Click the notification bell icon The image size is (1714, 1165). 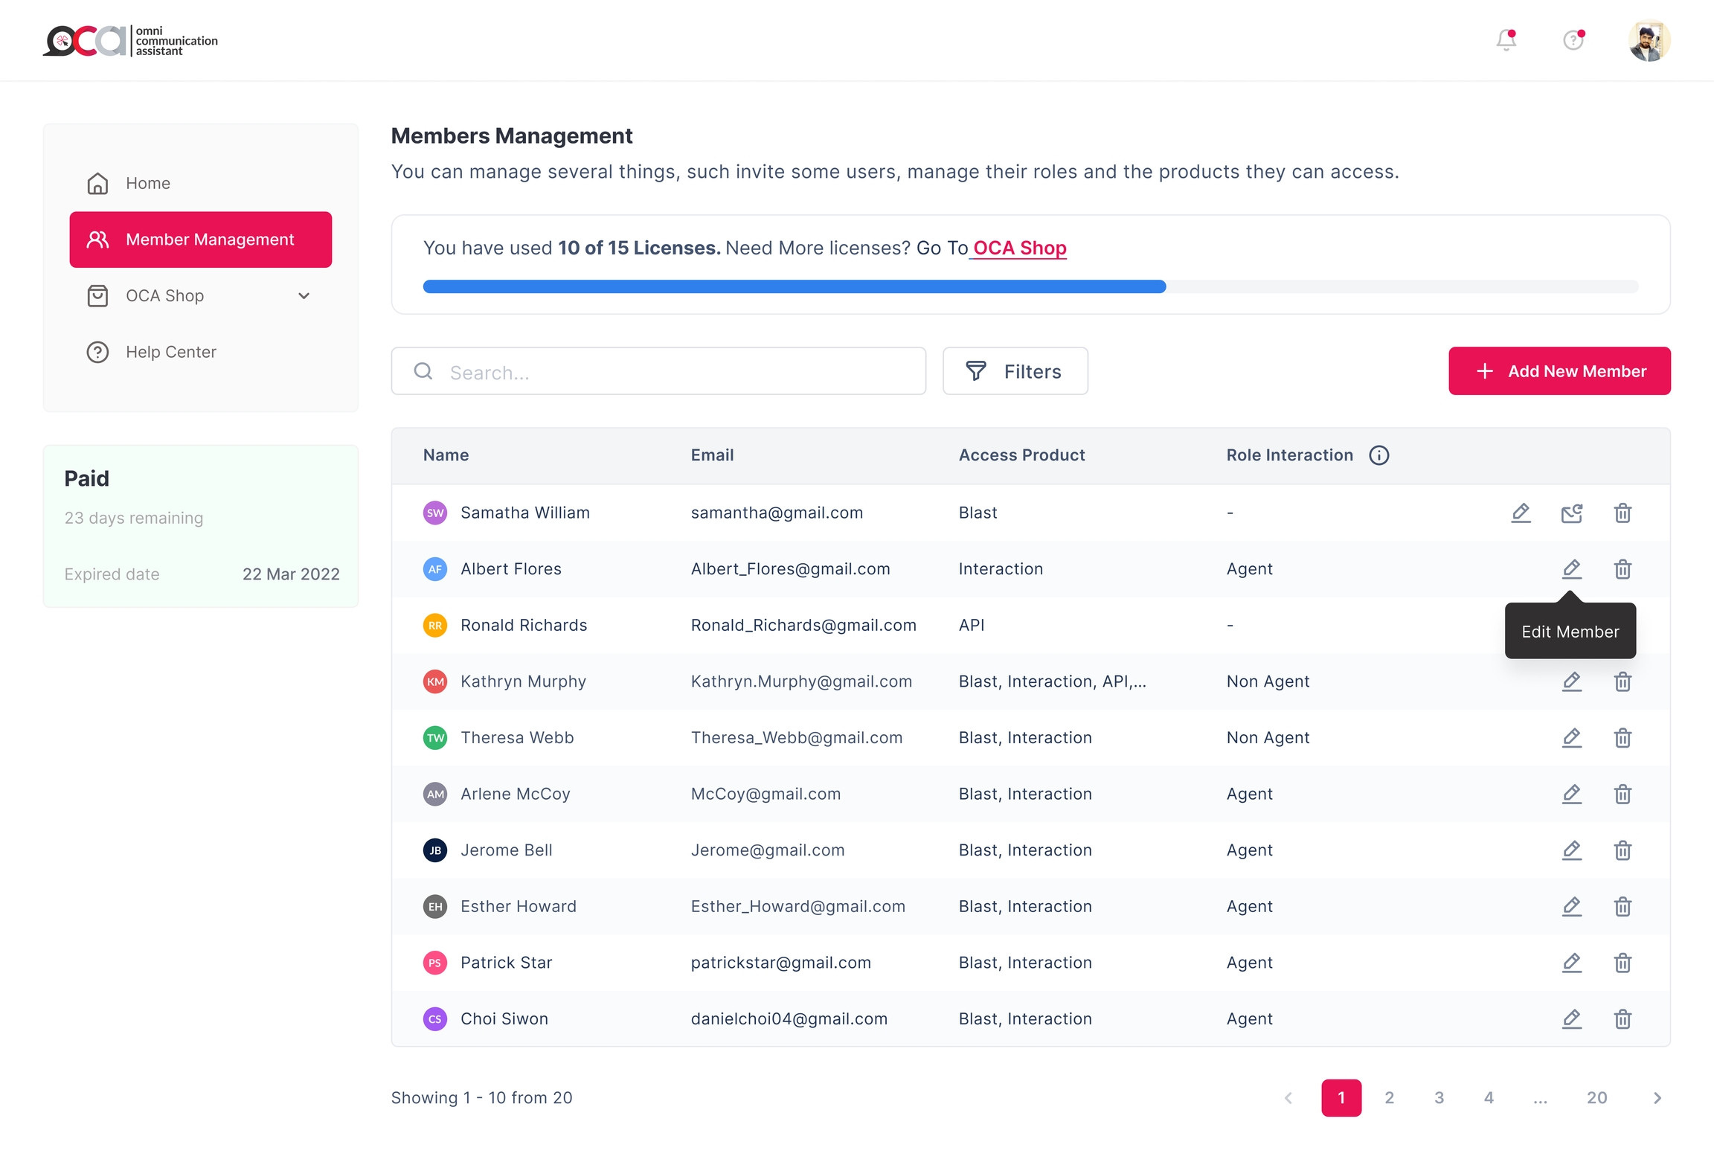click(x=1506, y=39)
